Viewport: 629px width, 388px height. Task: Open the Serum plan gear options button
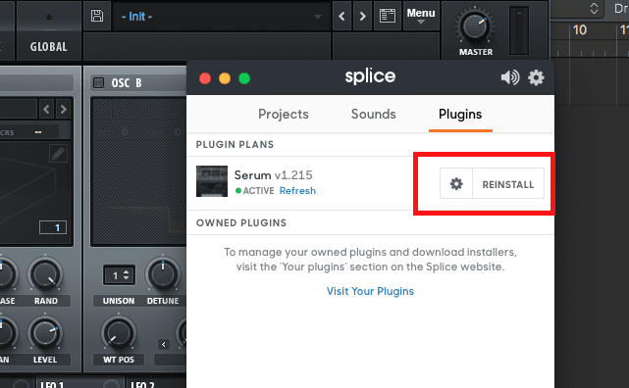pos(456,184)
